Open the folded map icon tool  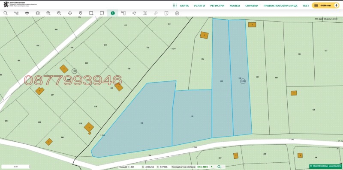[145, 13]
